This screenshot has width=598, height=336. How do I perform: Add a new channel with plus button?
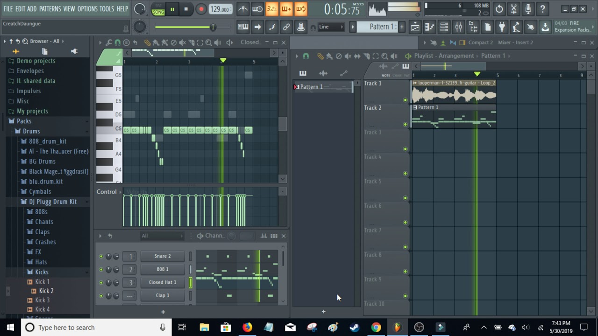coord(163,312)
